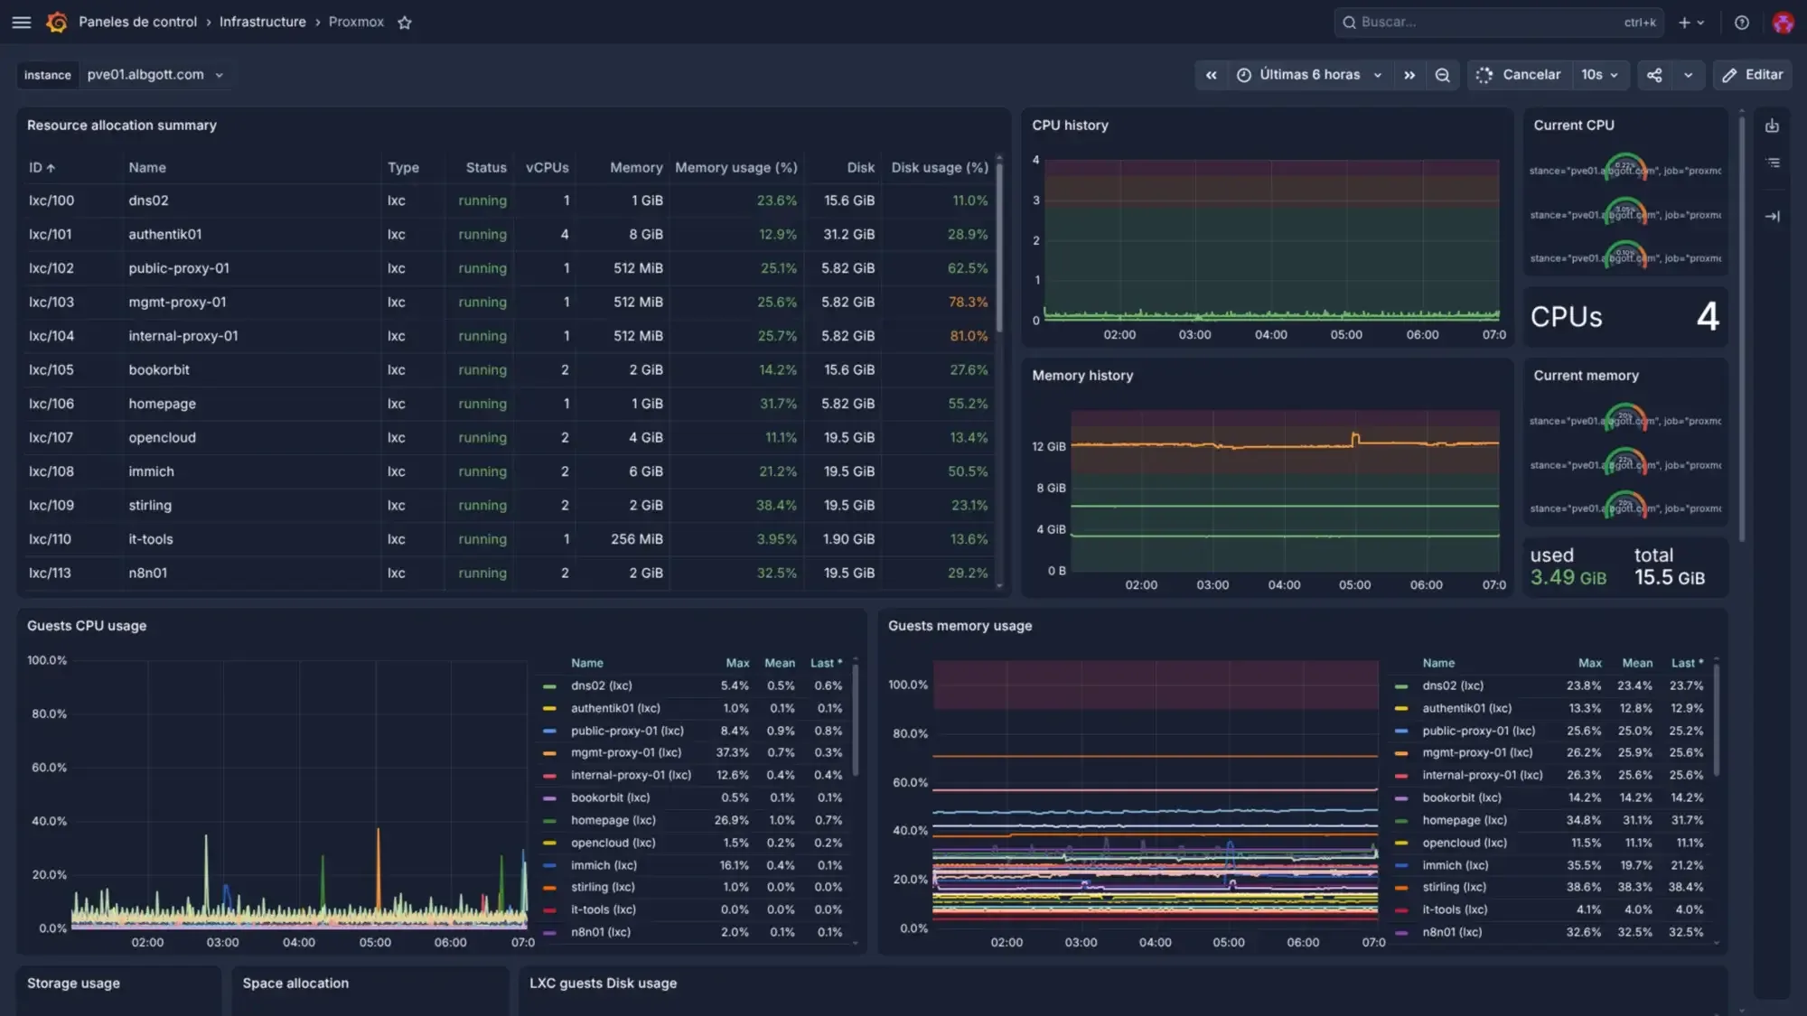1807x1016 pixels.
Task: Click the Proxmox breadcrumb
Action: click(x=356, y=23)
